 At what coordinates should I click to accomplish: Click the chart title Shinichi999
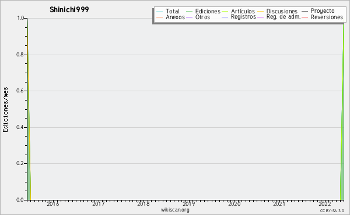69,10
